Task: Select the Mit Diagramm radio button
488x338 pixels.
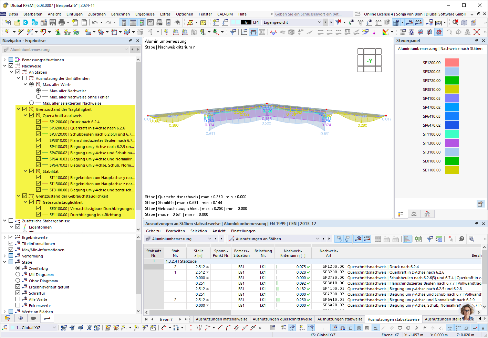Action: pos(18,275)
